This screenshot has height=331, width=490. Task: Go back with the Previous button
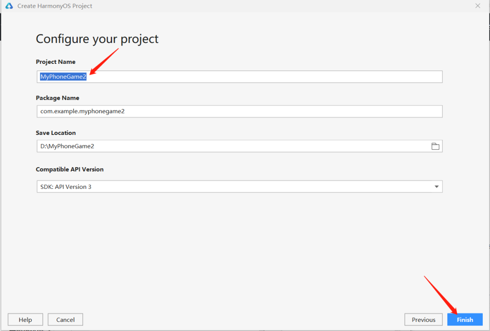[423, 320]
